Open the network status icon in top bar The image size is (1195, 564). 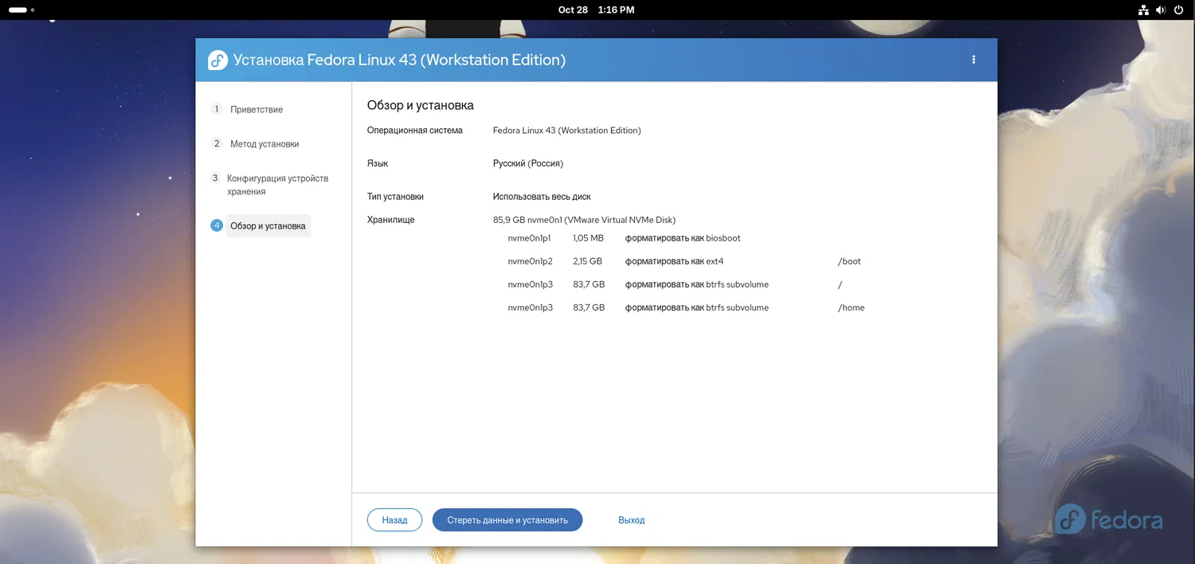click(x=1144, y=10)
